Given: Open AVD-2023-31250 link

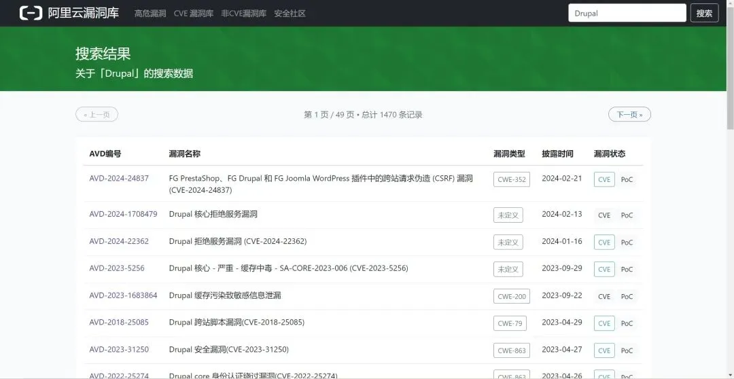Looking at the screenshot, I should [119, 350].
